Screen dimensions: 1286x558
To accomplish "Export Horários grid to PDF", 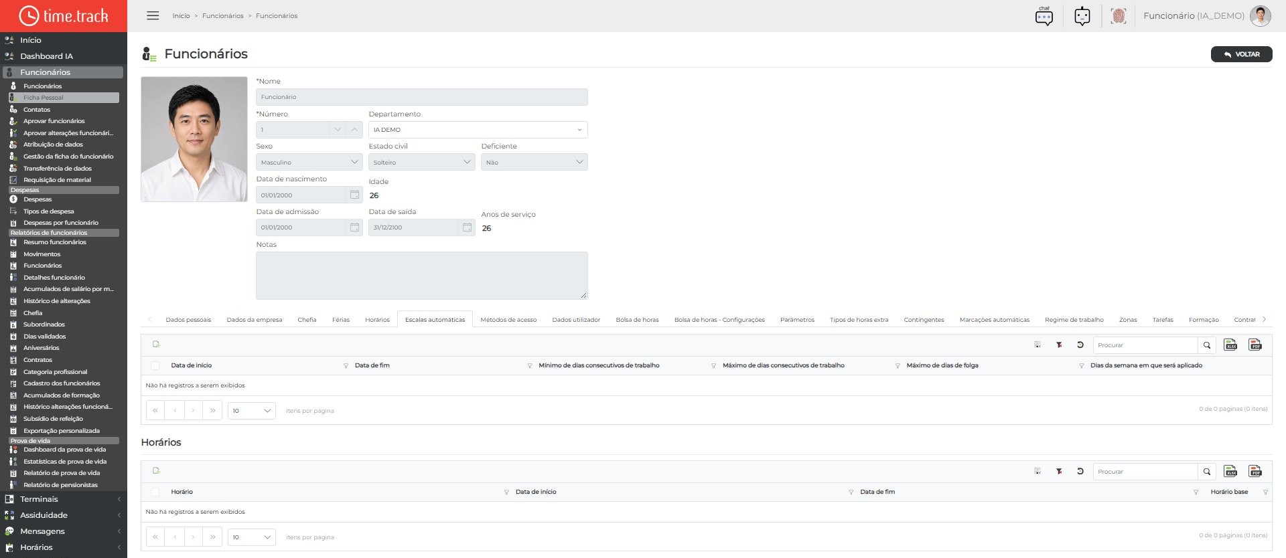I will click(1255, 471).
